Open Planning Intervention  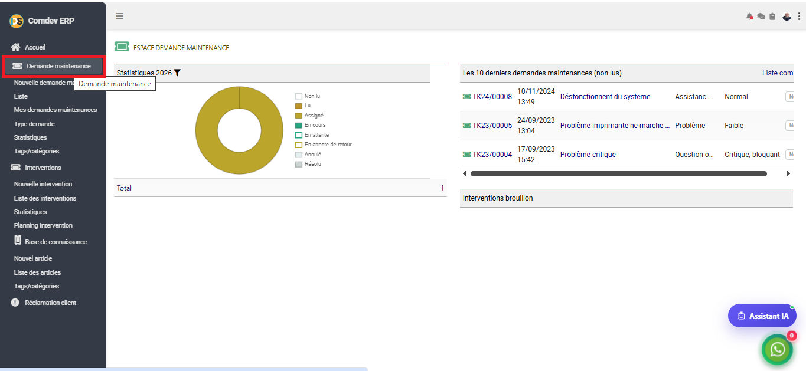click(43, 225)
